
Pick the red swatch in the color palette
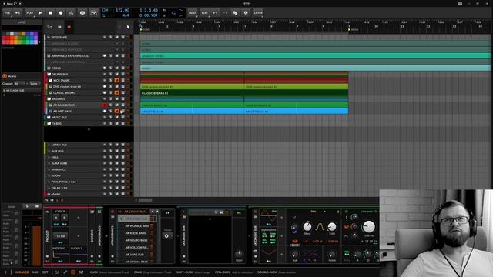pyautogui.click(x=5, y=38)
